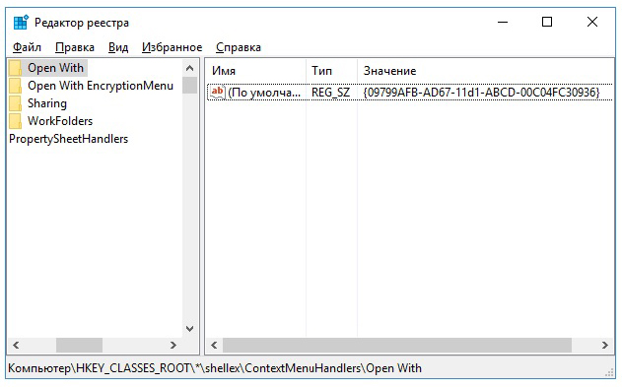Close the Редактор реестра window
Viewport: 622px width, 387px height.
pos(592,22)
